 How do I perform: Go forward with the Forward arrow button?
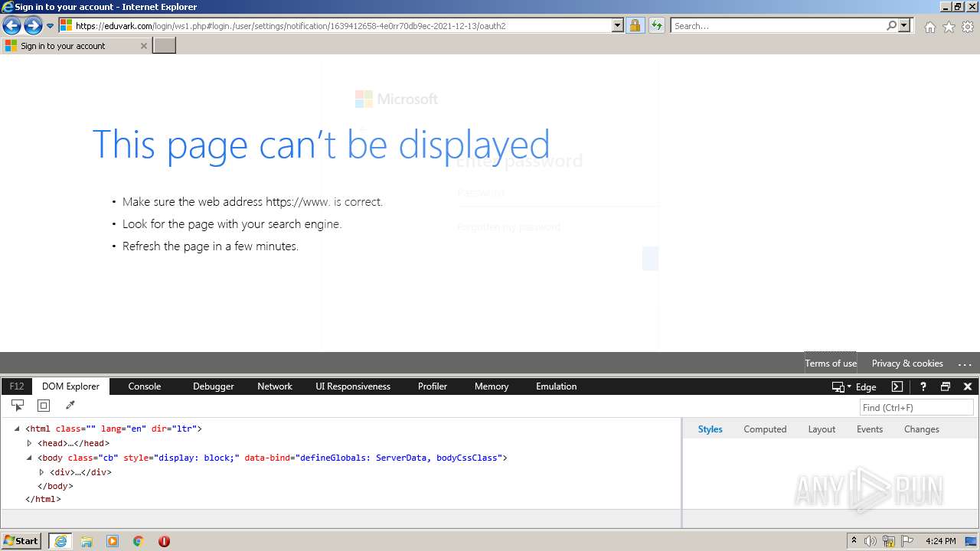[x=33, y=26]
